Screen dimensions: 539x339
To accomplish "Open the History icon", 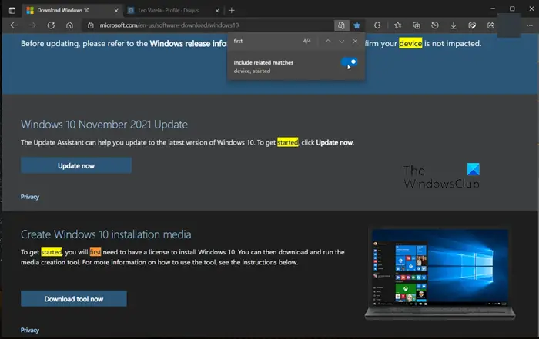I will [435, 25].
